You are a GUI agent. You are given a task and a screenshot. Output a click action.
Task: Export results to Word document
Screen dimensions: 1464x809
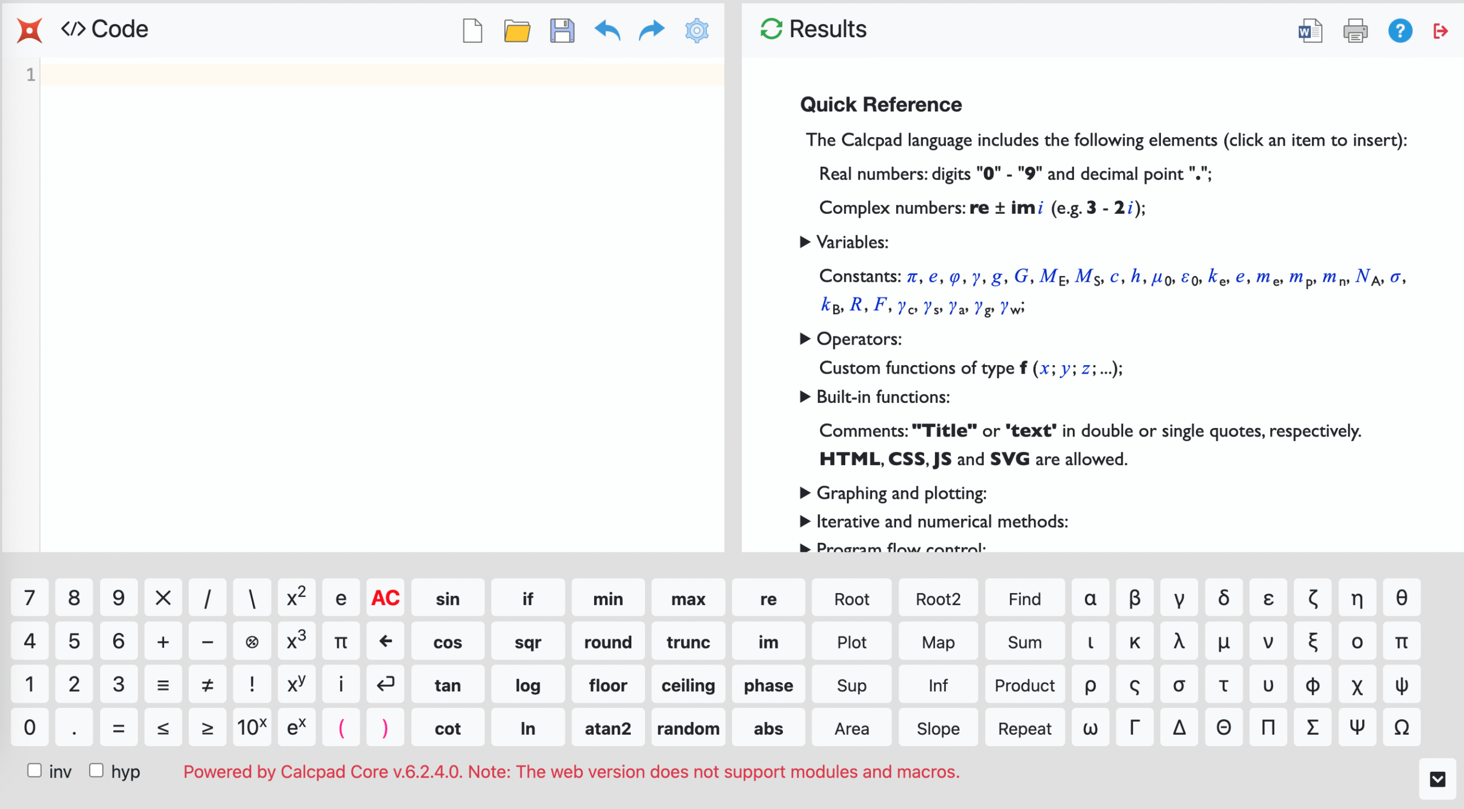point(1310,30)
